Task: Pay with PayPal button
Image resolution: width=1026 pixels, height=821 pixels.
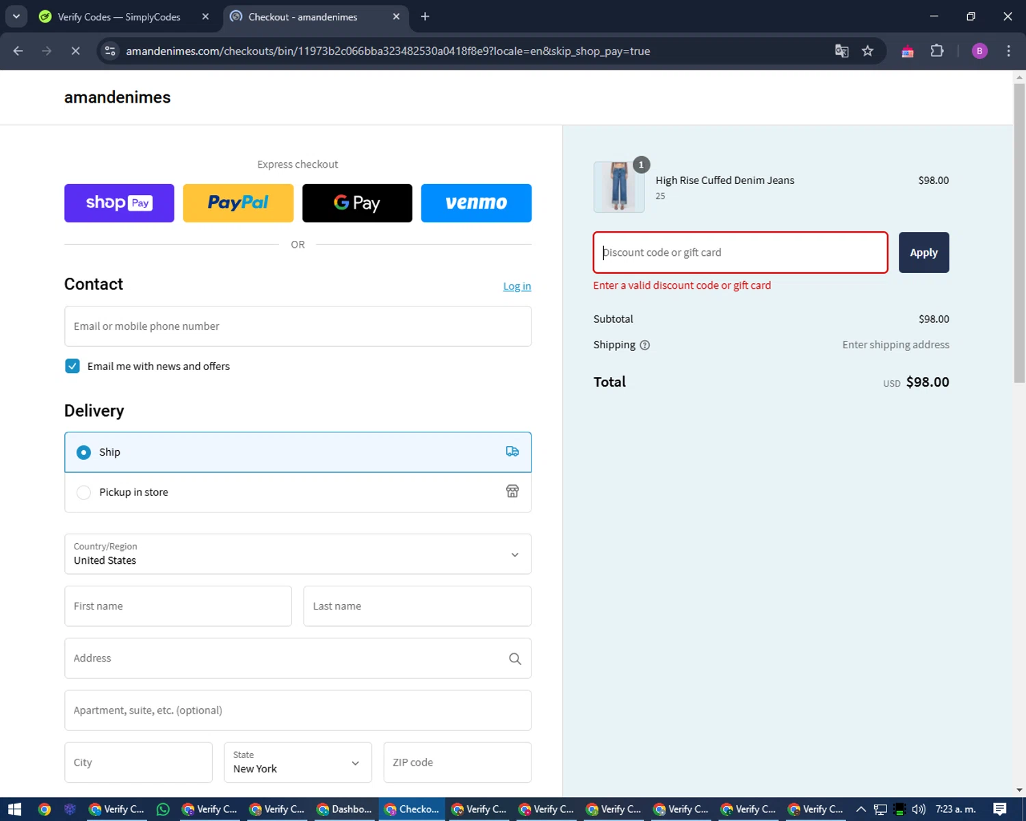Action: pos(238,203)
